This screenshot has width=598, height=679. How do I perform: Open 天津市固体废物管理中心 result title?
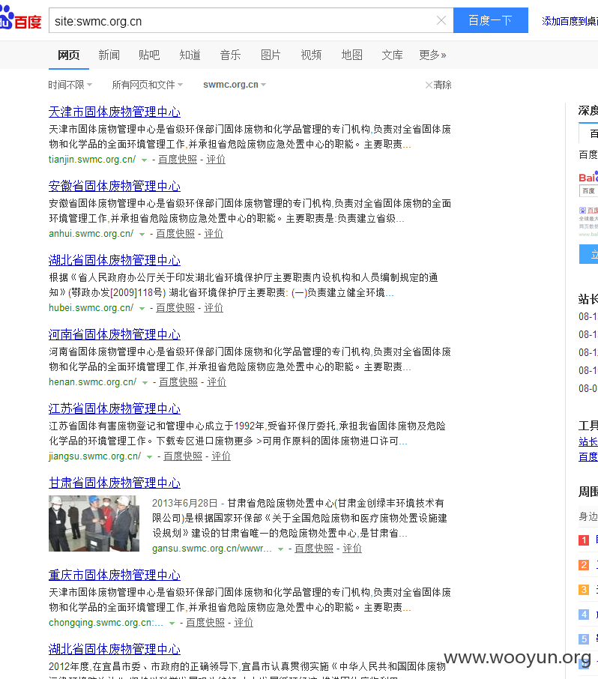[115, 112]
